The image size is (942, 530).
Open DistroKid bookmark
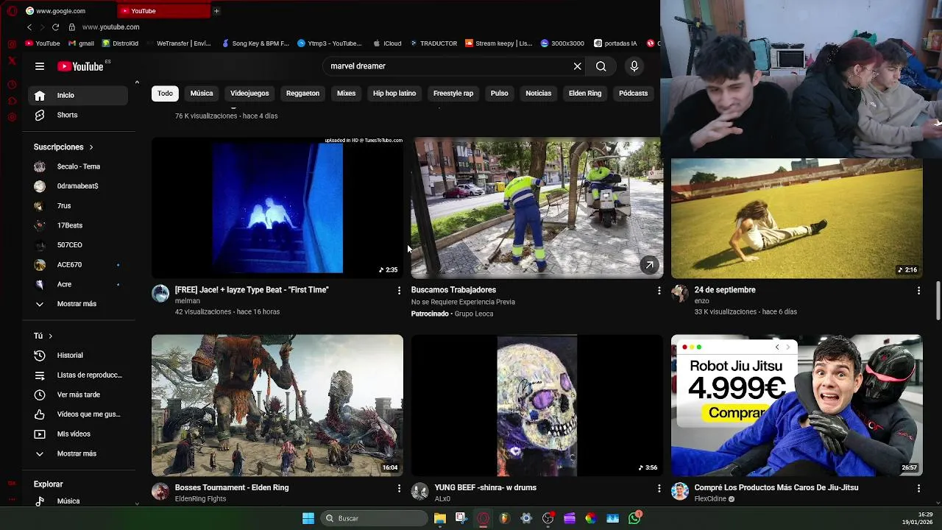tap(120, 43)
